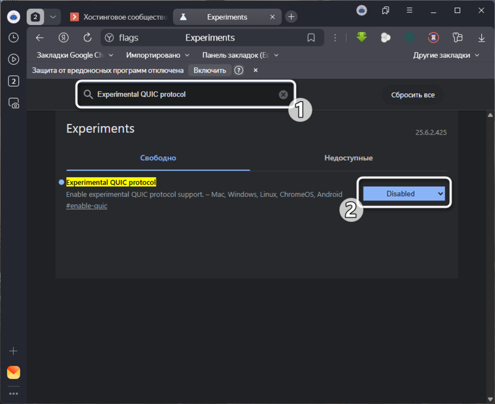Click Alice icon in title bar
This screenshot has width=495, height=404.
click(x=362, y=11)
